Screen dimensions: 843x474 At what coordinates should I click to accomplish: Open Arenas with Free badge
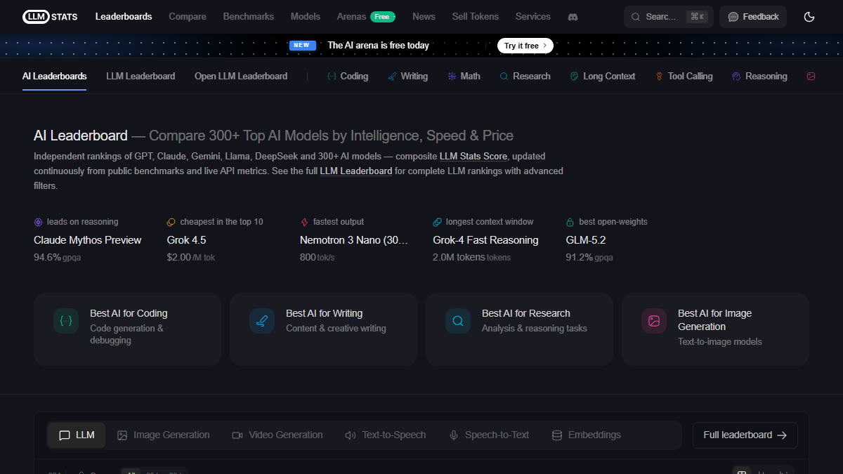(366, 16)
